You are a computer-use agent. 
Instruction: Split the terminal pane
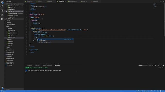(153, 65)
